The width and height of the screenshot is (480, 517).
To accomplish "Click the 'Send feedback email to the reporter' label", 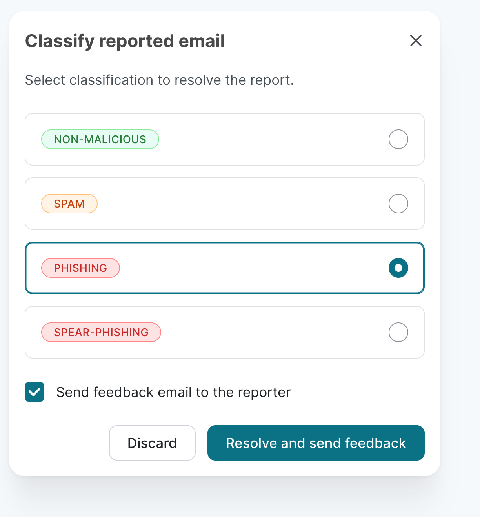I will tap(173, 392).
